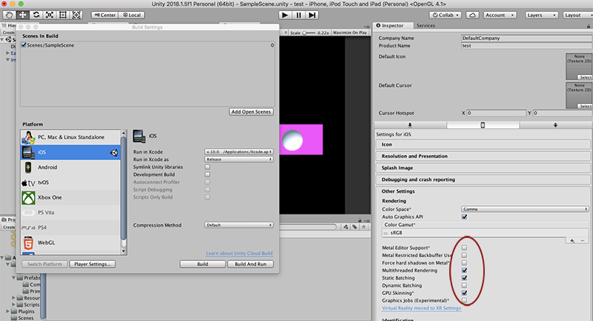Expand the Icon section
The width and height of the screenshot is (593, 321).
[483, 145]
